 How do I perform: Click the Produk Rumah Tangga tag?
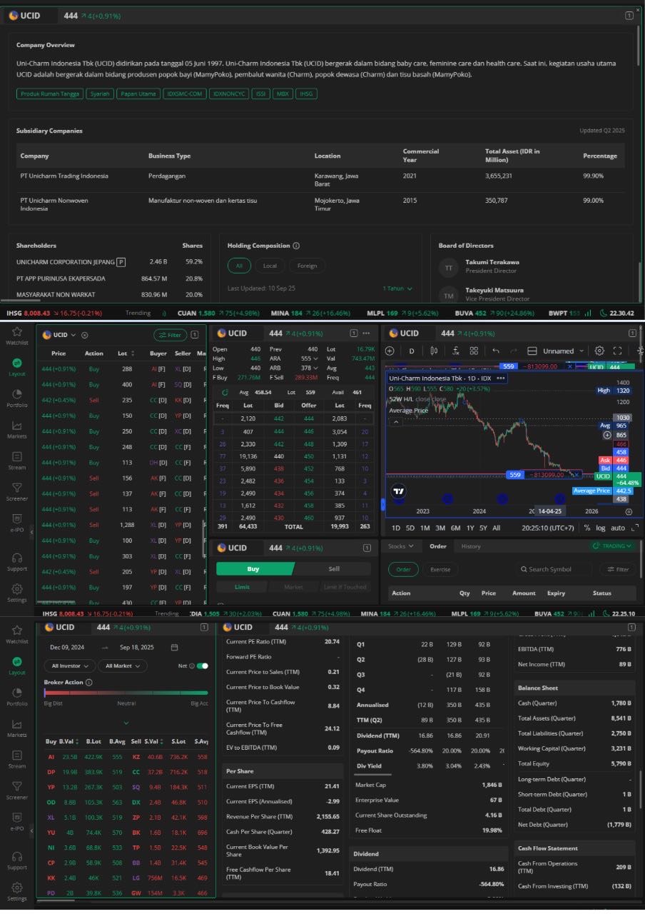(49, 94)
